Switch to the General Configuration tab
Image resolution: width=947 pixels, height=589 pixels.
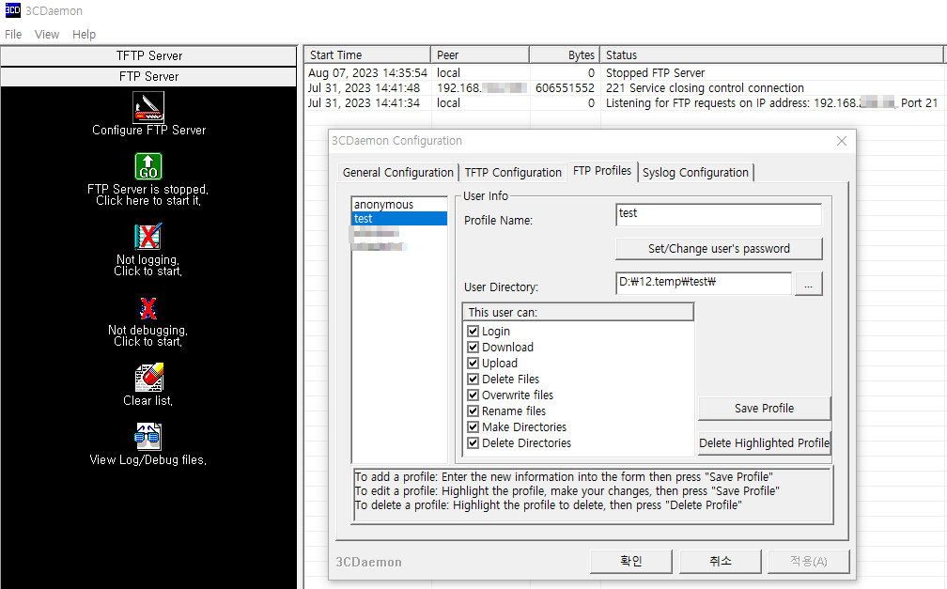(x=397, y=173)
